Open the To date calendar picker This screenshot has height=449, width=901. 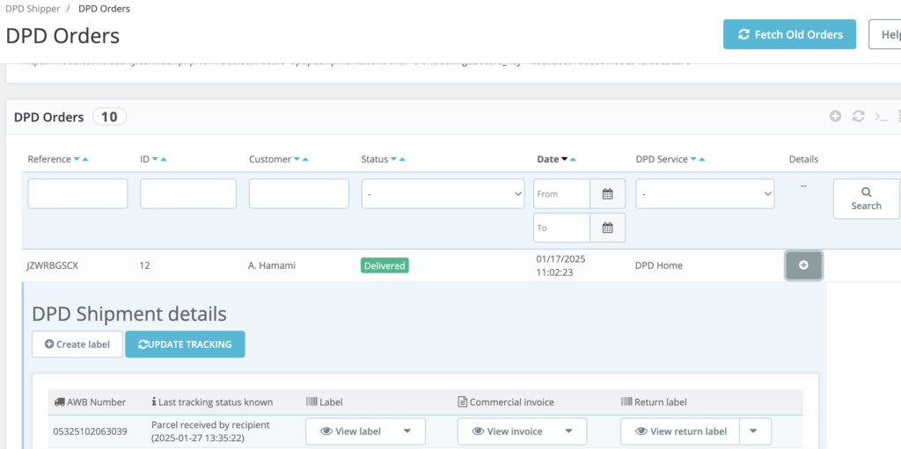[x=607, y=228]
